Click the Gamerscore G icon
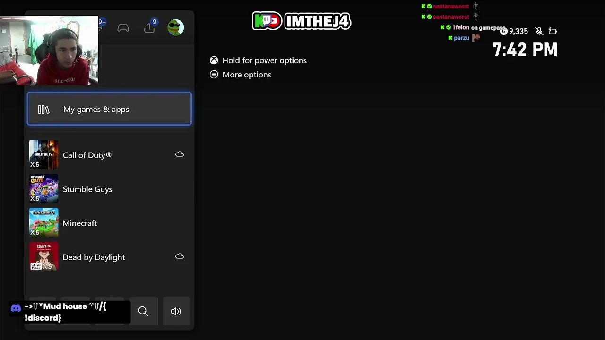 tap(504, 31)
